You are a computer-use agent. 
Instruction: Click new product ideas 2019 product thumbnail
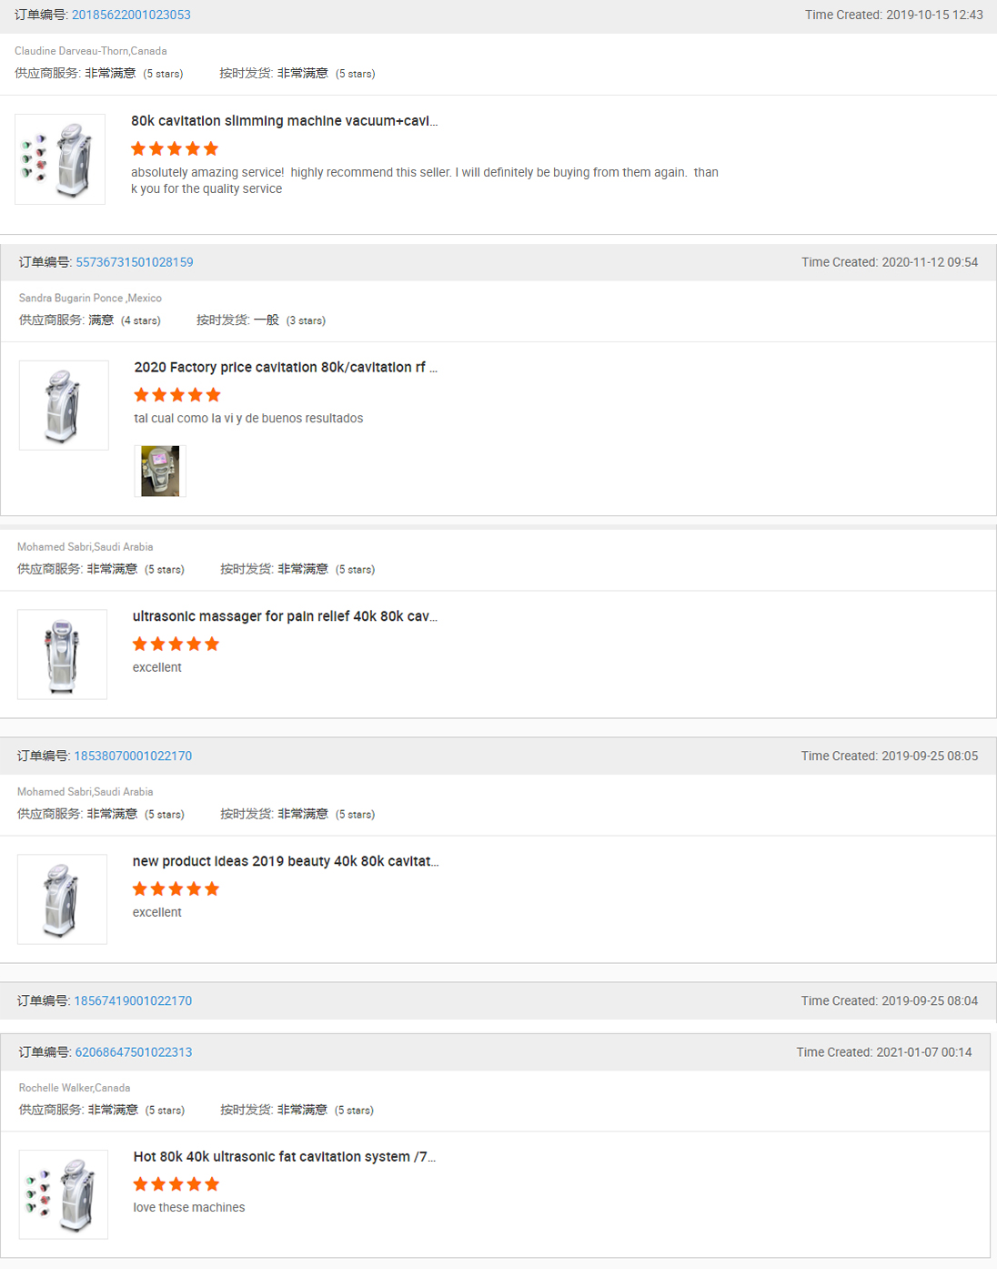62,899
